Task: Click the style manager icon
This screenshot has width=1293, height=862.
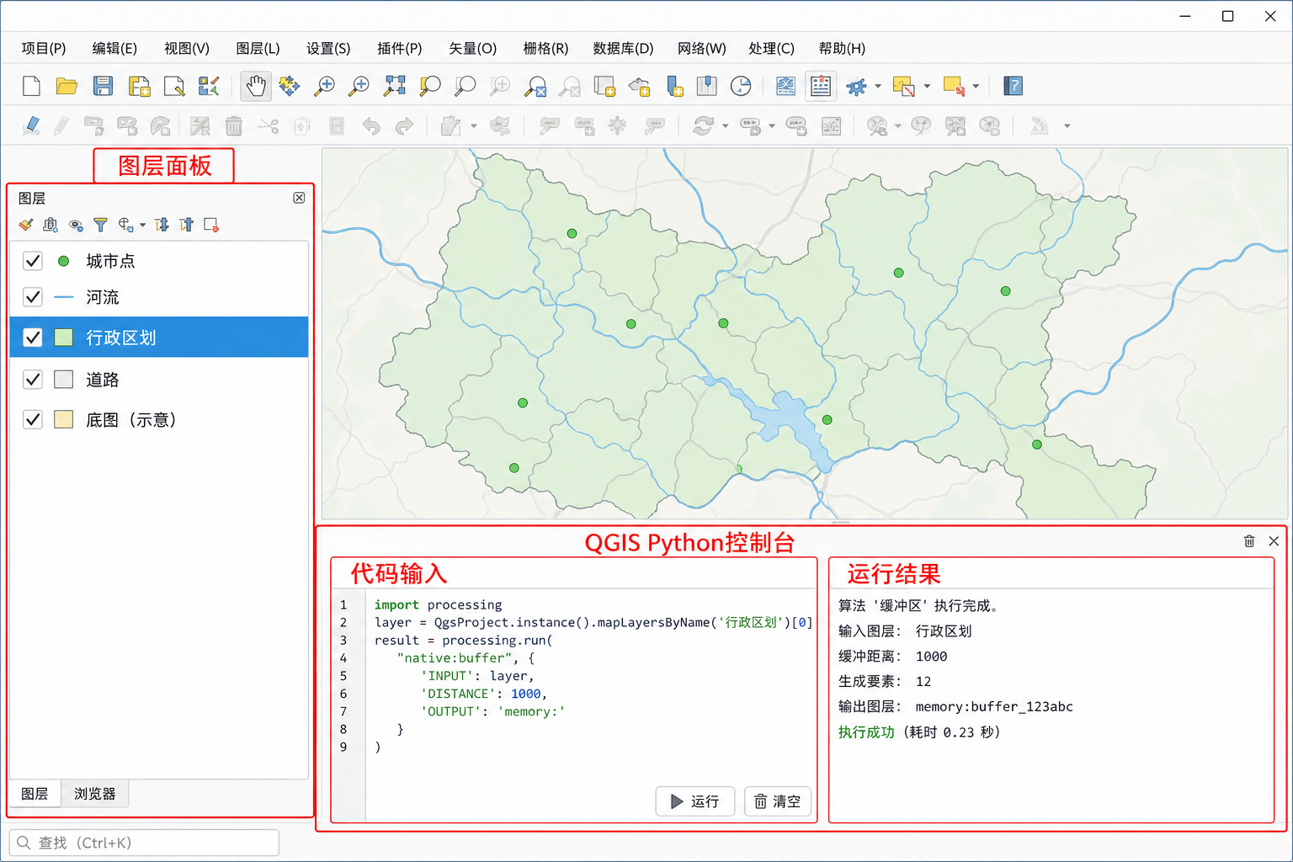Action: coord(209,85)
